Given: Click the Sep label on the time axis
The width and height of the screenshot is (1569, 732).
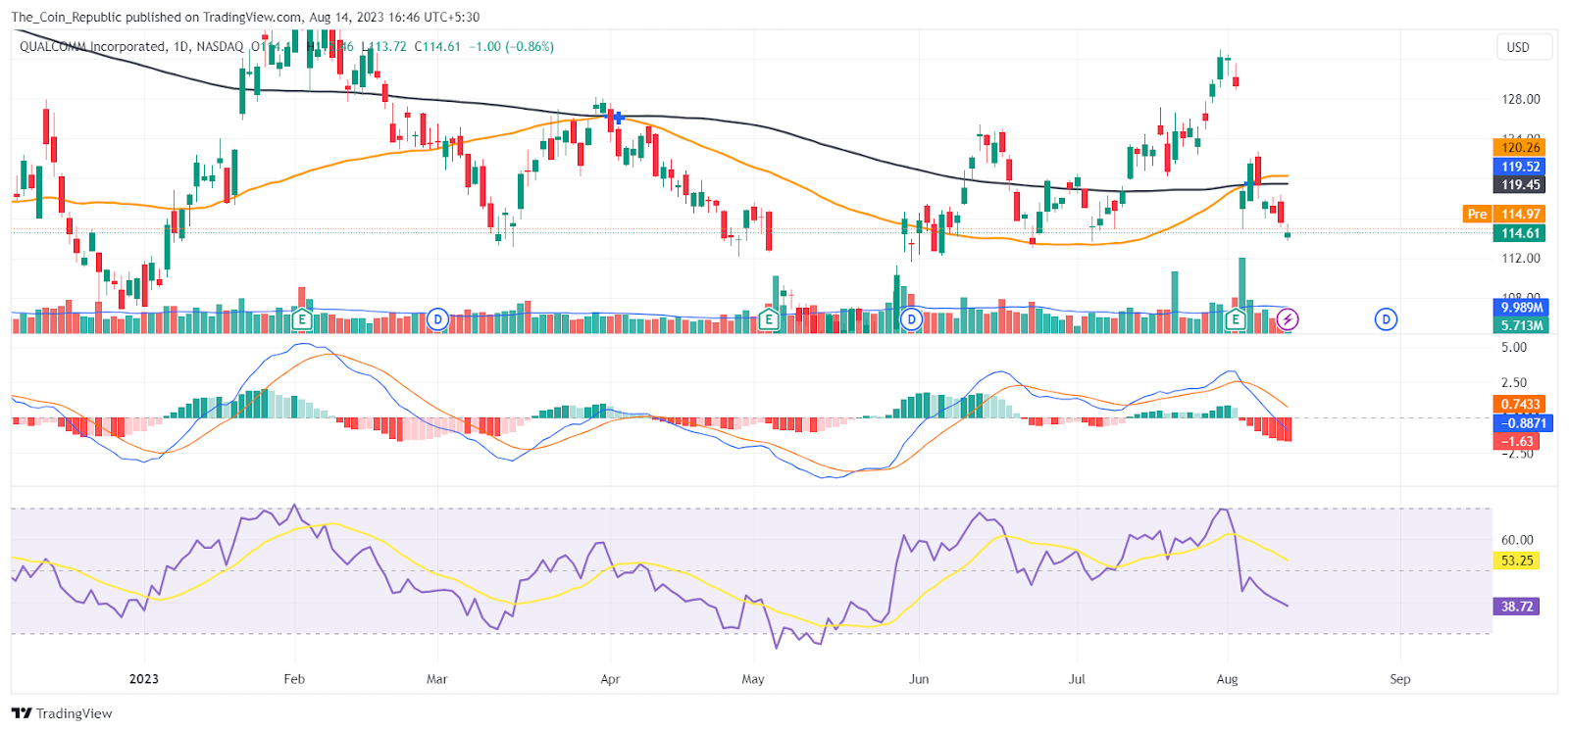Looking at the screenshot, I should point(1400,679).
